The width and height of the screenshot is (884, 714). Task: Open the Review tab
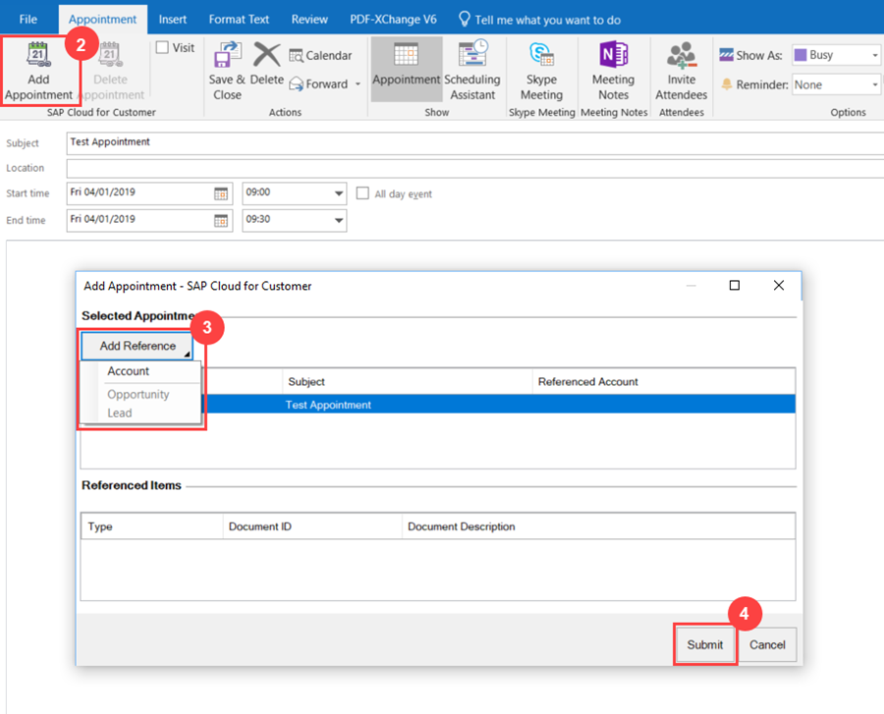tap(309, 20)
